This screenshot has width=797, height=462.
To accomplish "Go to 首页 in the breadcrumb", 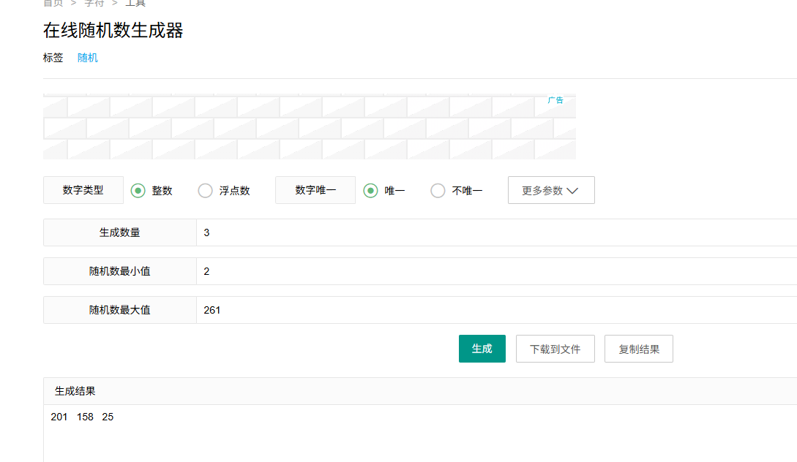I will (53, 4).
